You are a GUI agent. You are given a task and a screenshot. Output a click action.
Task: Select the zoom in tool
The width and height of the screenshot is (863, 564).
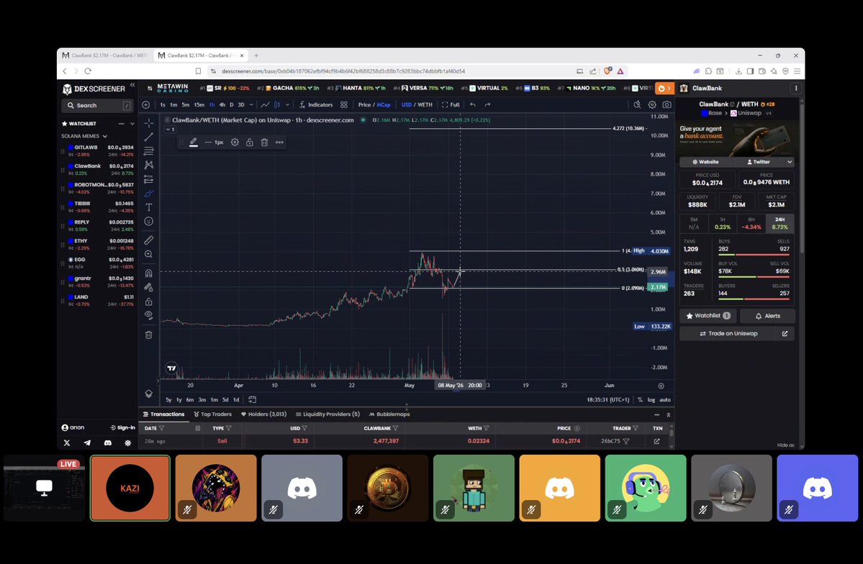(x=148, y=254)
